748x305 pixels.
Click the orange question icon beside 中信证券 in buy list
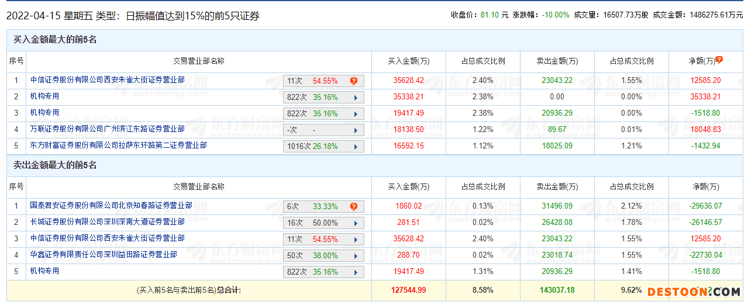(x=354, y=81)
